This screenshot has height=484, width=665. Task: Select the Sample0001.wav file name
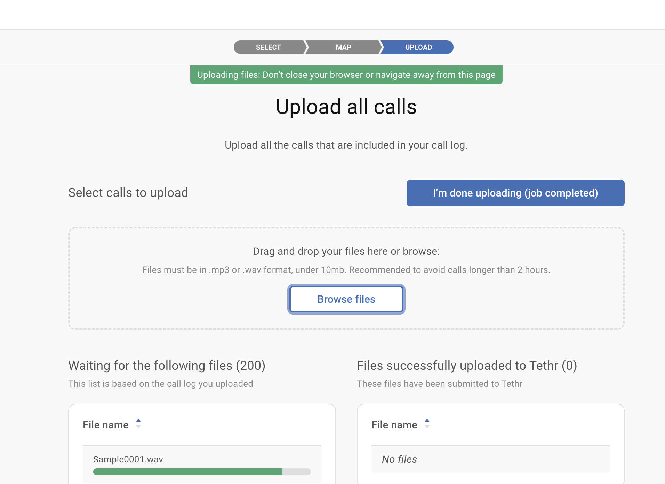pos(128,459)
